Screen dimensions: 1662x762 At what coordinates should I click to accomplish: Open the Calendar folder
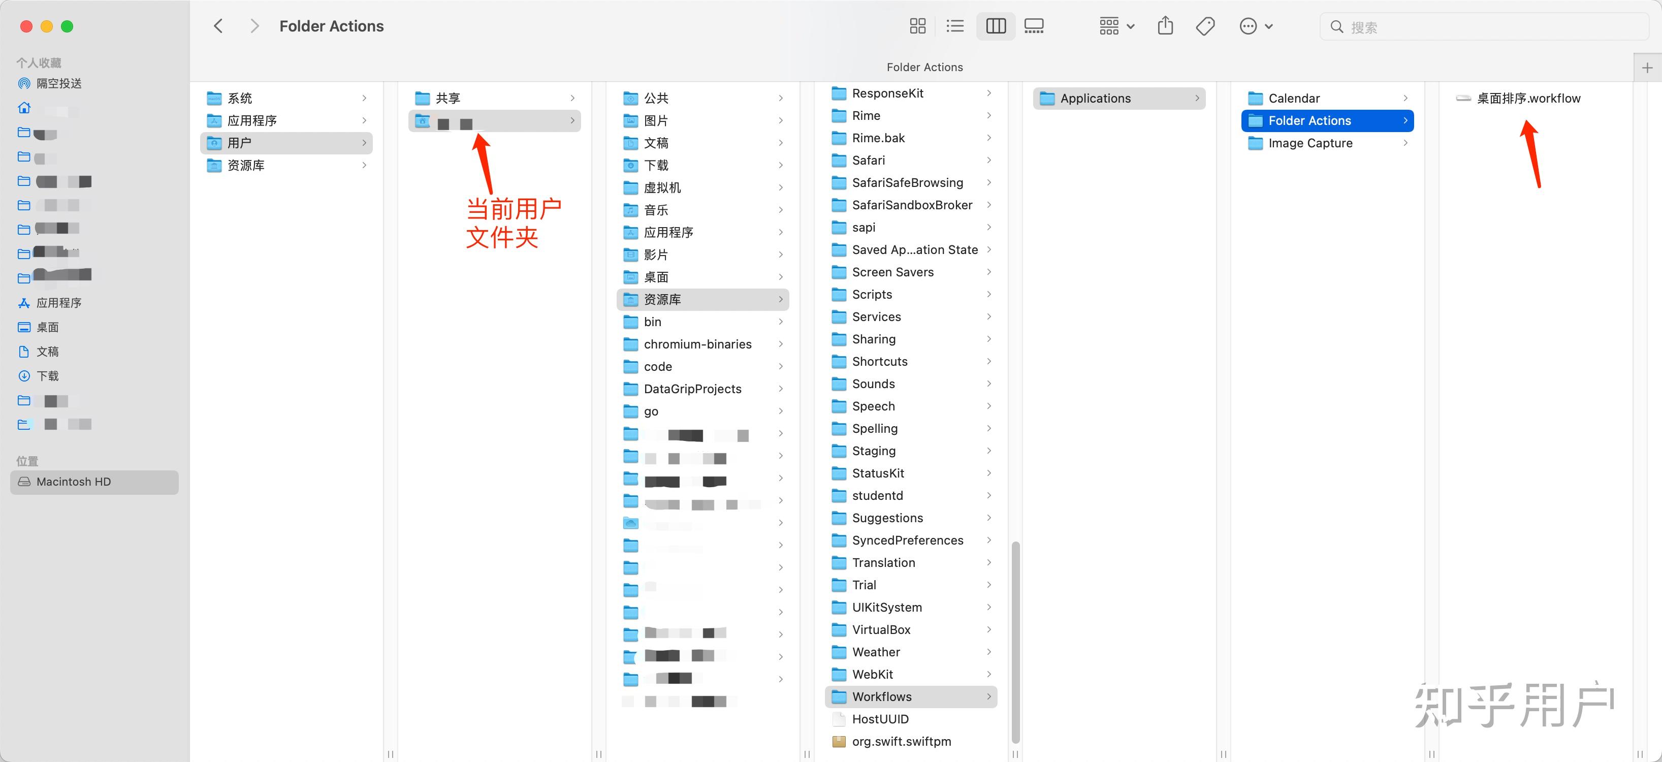tap(1294, 99)
